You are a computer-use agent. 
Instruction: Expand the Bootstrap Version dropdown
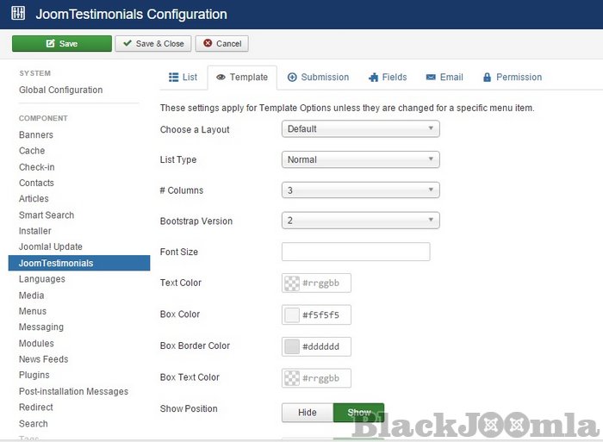[x=360, y=221]
